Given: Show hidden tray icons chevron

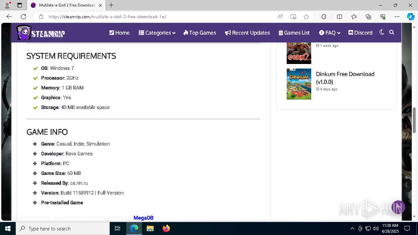Looking at the screenshot, I should point(352,228).
